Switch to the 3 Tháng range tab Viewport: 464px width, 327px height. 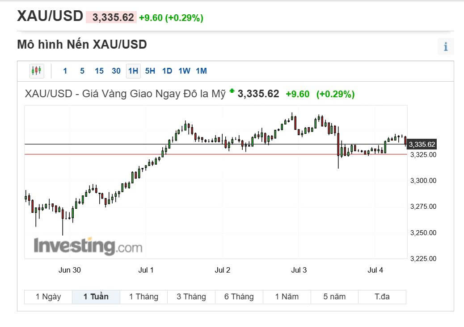[191, 297]
